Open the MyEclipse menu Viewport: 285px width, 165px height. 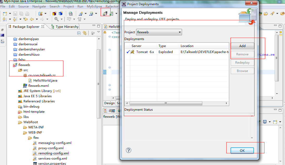click(94, 6)
